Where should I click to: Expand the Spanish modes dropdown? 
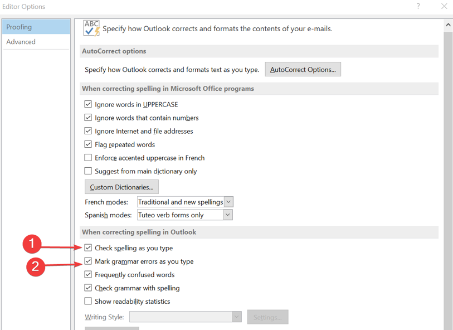(x=228, y=215)
